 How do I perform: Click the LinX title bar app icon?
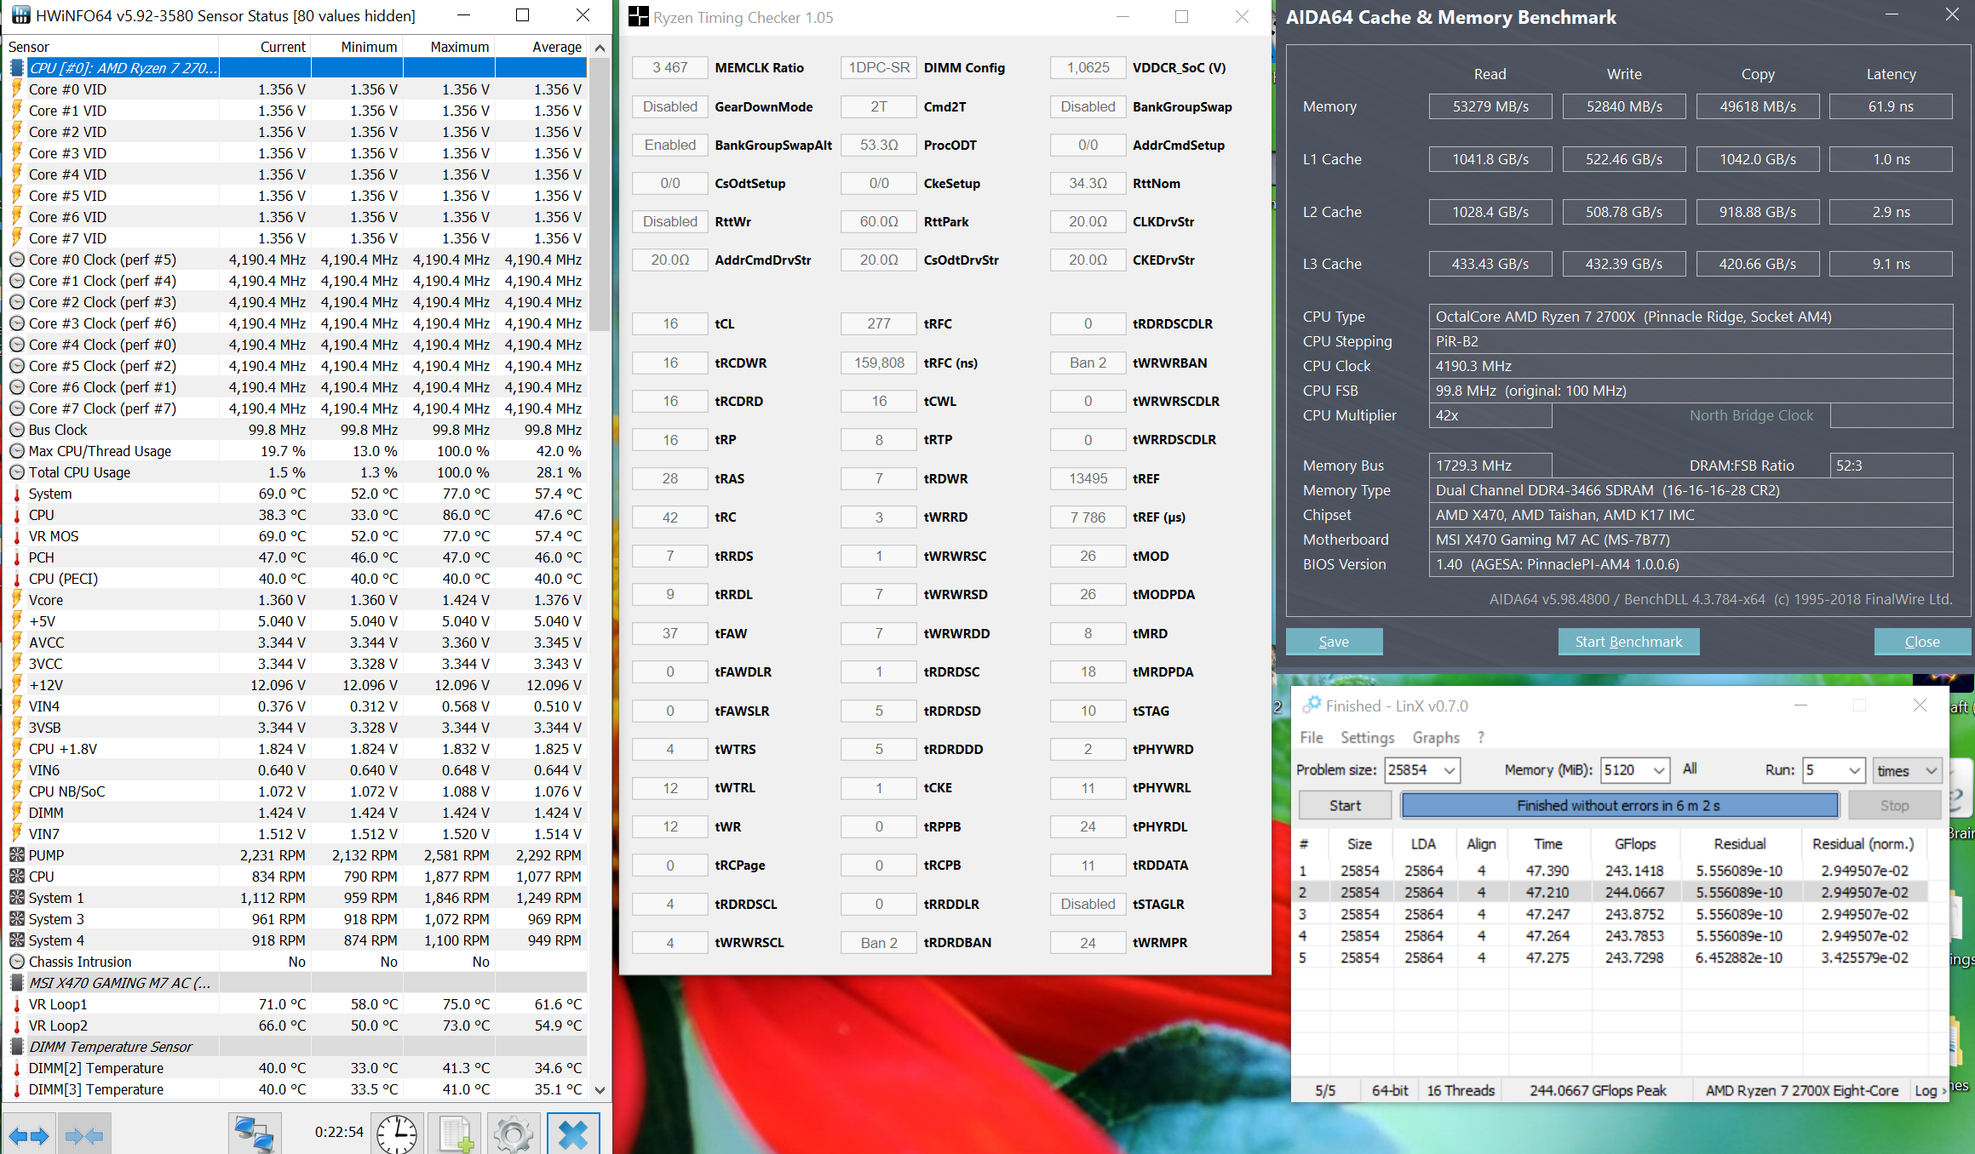[x=1311, y=706]
